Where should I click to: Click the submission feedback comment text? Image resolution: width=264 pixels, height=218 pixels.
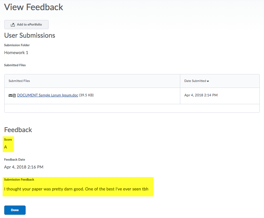point(78,189)
